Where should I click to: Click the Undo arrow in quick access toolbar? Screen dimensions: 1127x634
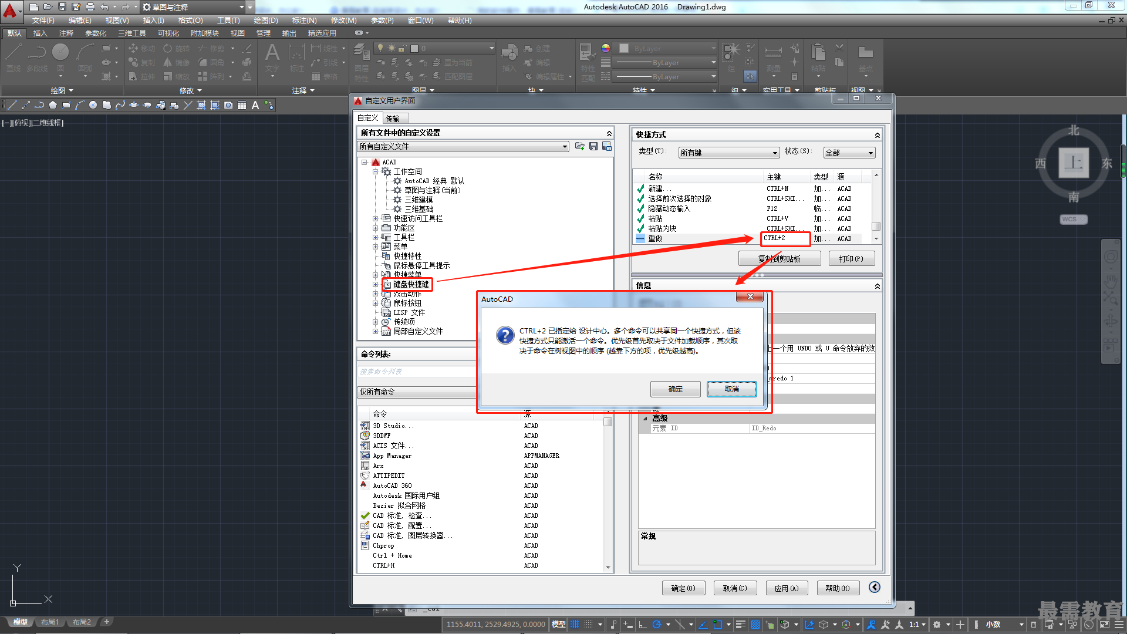(x=104, y=6)
